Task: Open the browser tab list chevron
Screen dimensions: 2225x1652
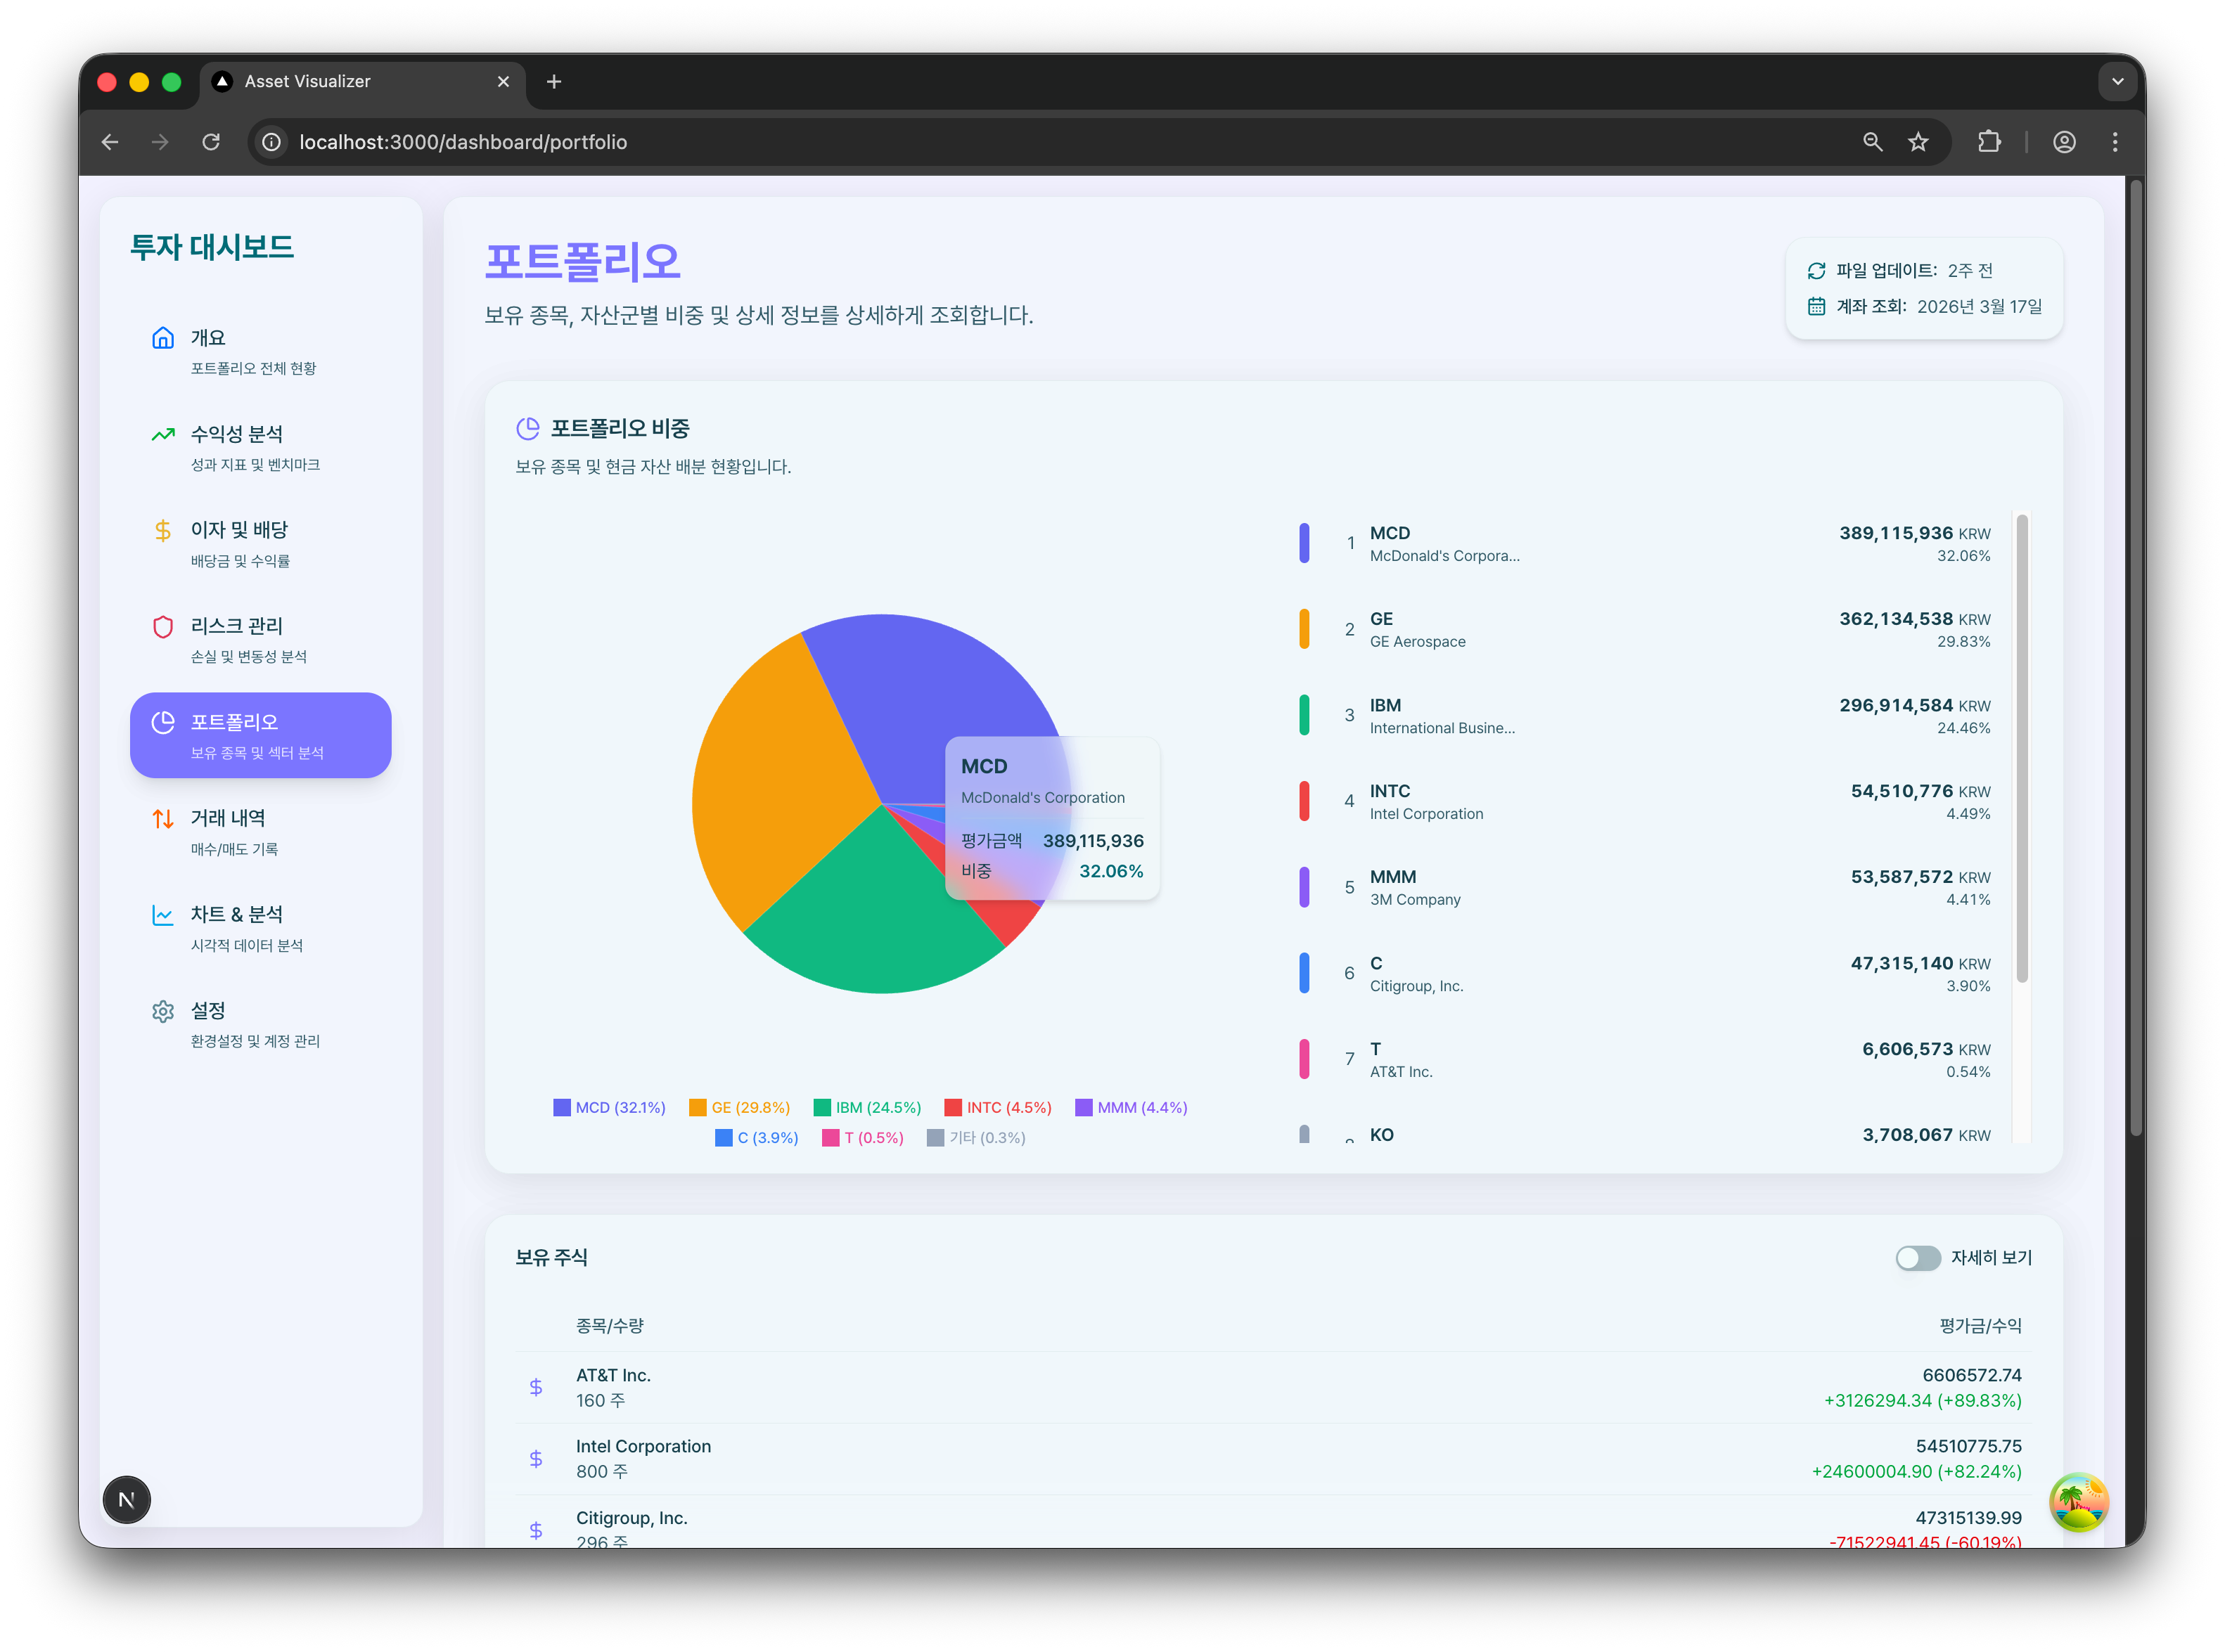Action: coord(2117,82)
